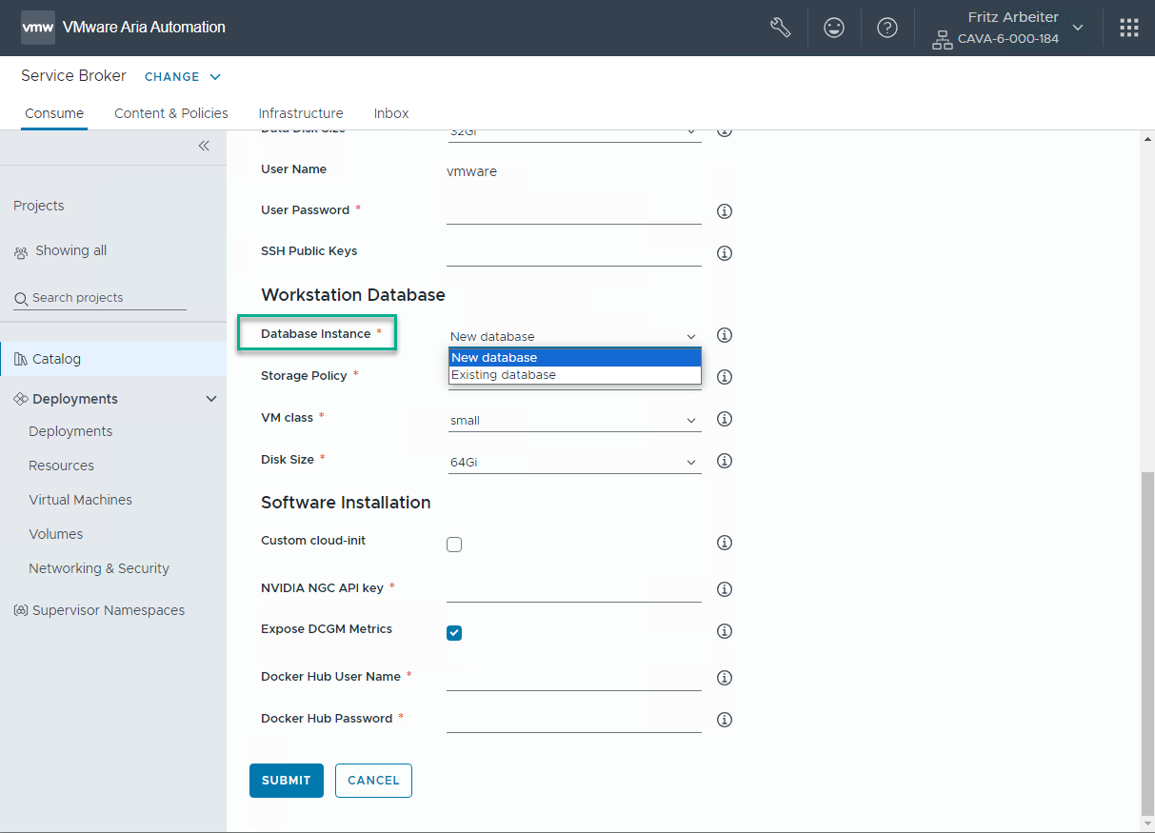This screenshot has width=1155, height=833.
Task: Click the Supervisor Namespaces icon
Action: pos(21,610)
